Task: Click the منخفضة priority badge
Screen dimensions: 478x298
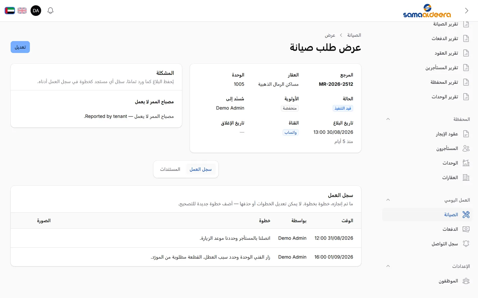Action: [290, 108]
